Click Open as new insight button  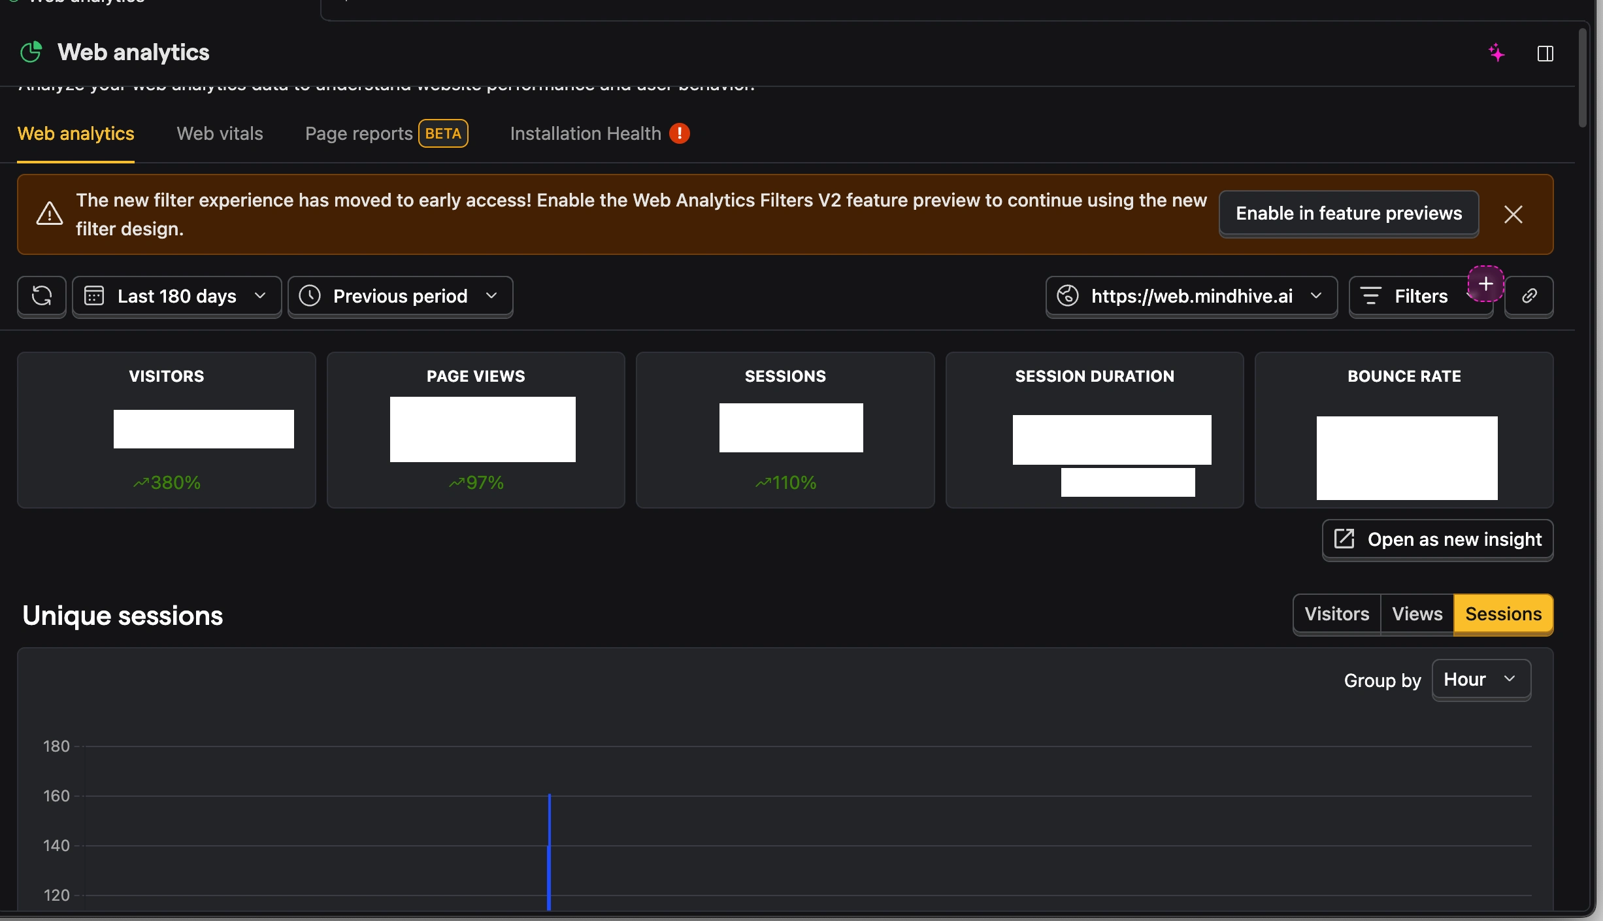coord(1438,539)
